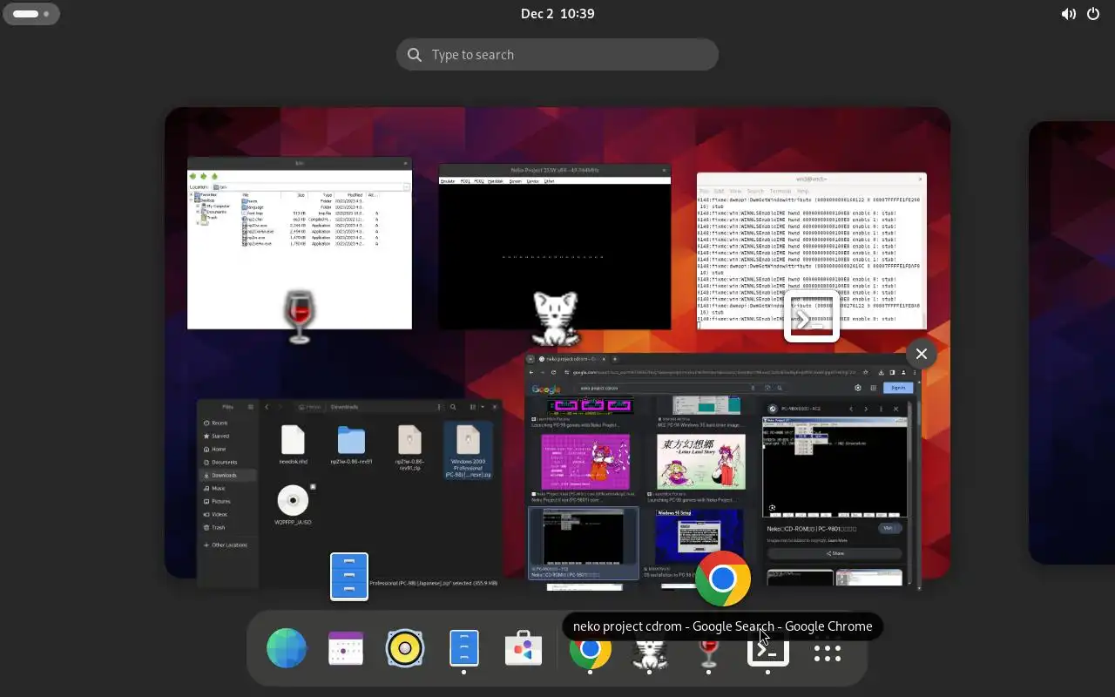Select the Neko Project 21/W window thumbnail
Viewport: 1115px width, 697px height.
coord(555,247)
